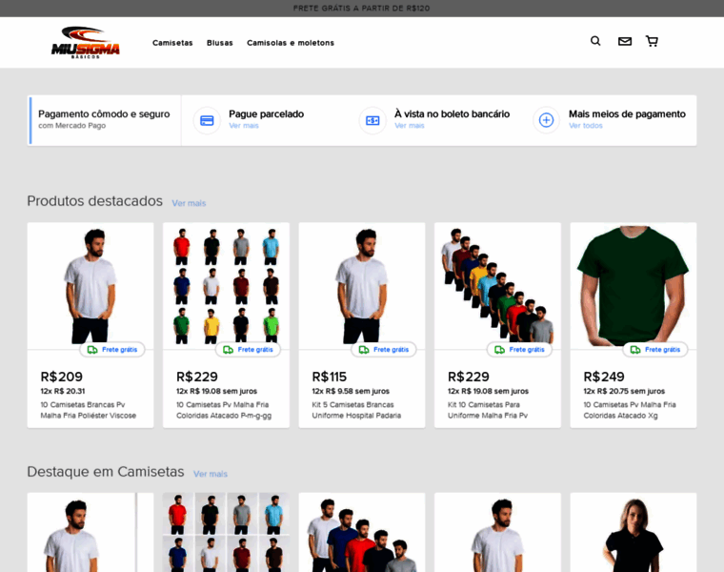Image resolution: width=724 pixels, height=572 pixels.
Task: Click the envelope contact icon
Action: (625, 42)
